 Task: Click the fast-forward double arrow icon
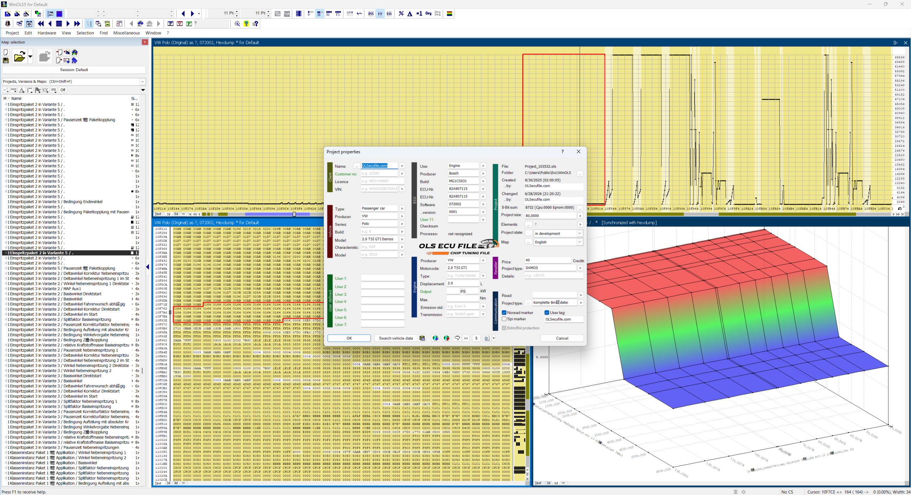77,23
